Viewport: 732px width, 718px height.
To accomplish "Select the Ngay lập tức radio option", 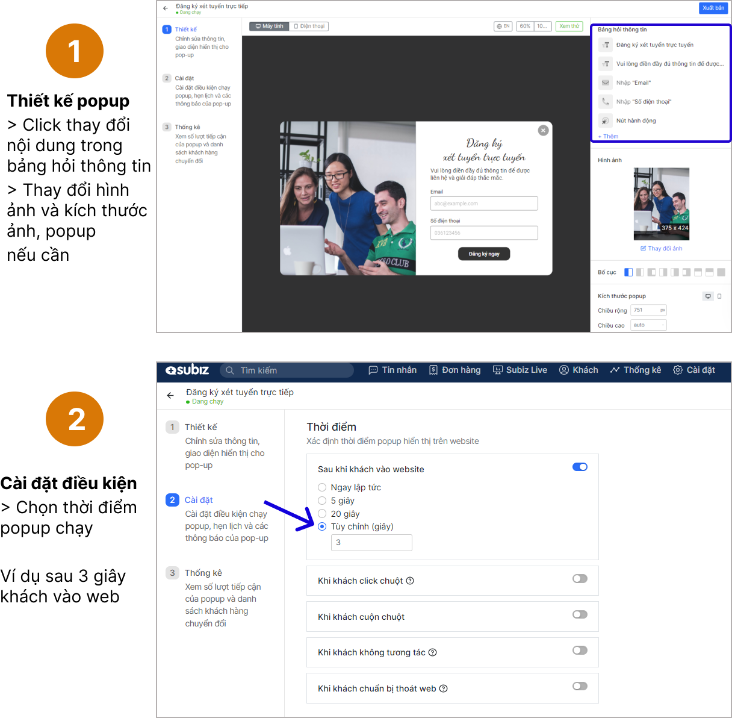I will 322,488.
